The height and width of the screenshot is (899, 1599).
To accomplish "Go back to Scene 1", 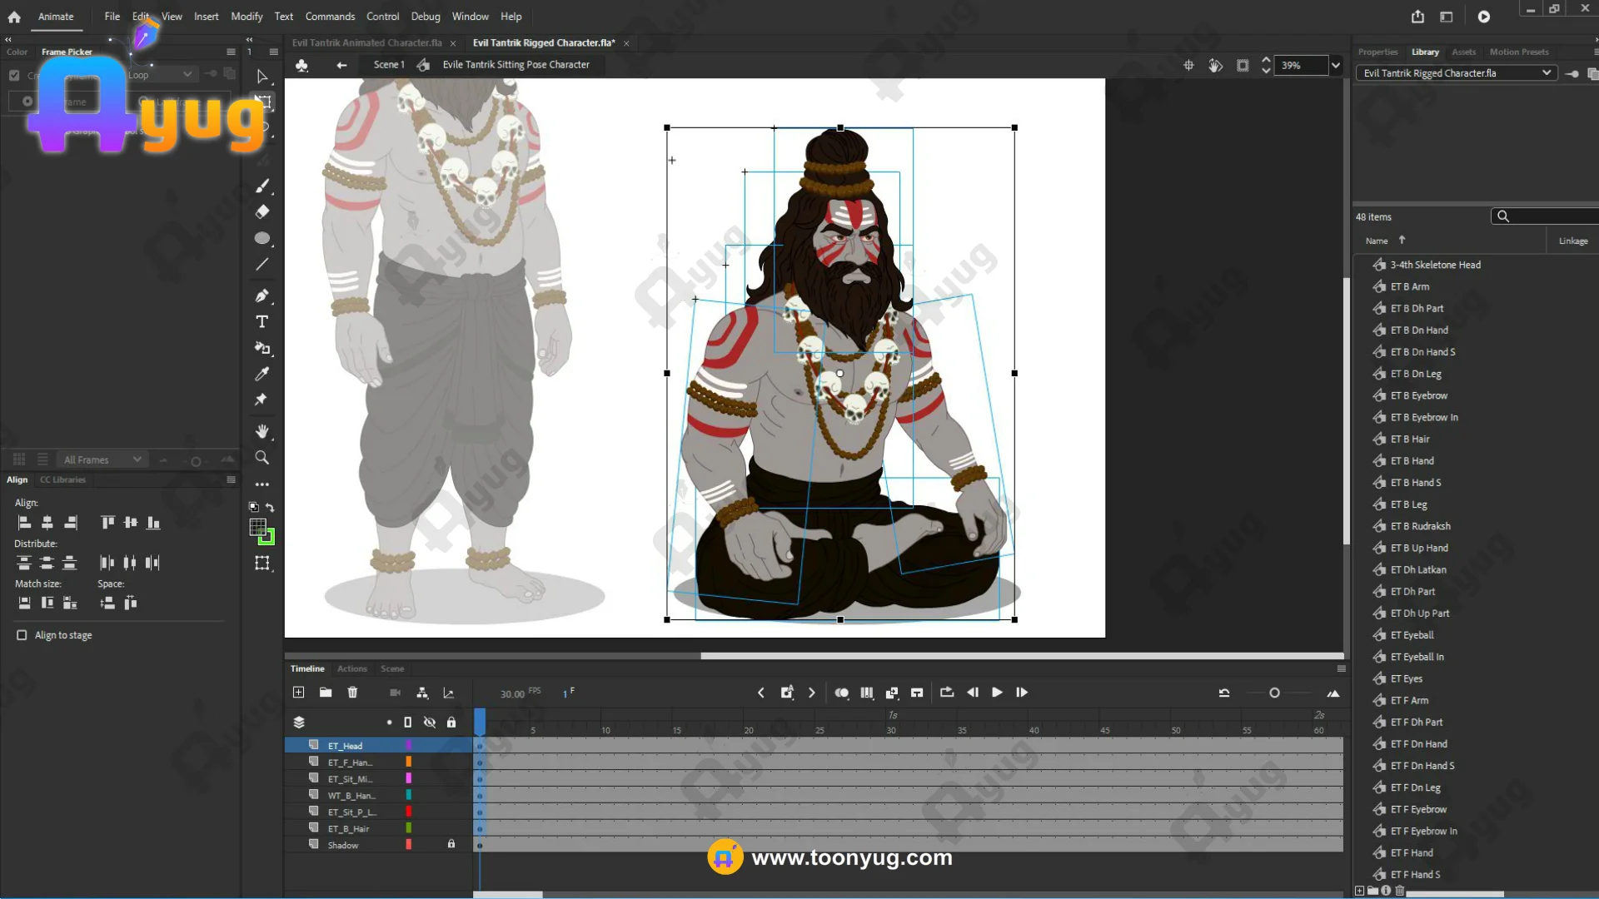I will pyautogui.click(x=388, y=65).
